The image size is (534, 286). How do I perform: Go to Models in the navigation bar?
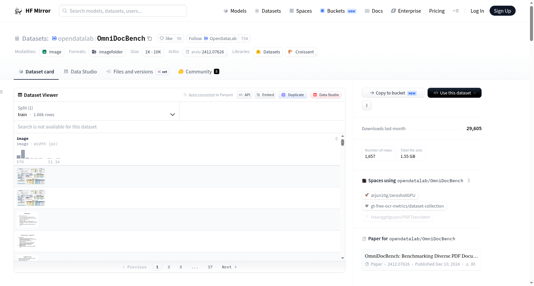pyautogui.click(x=235, y=11)
